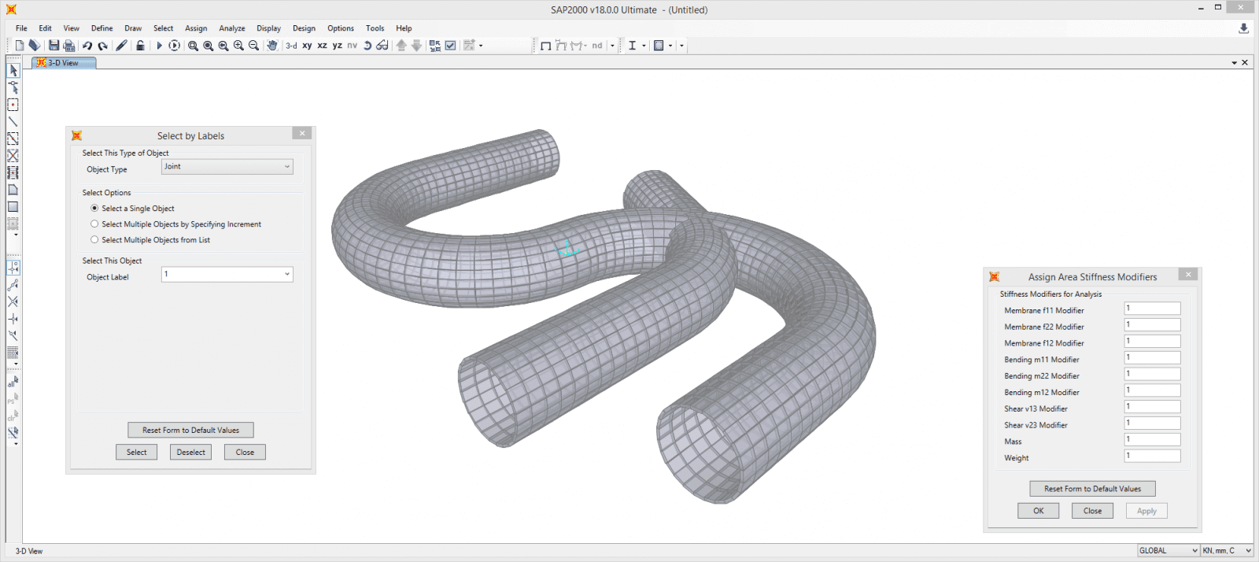Click the zoom in one step icon
The width and height of the screenshot is (1259, 562).
coord(238,46)
